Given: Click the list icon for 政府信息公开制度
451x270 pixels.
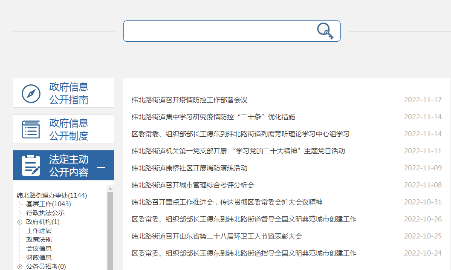Looking at the screenshot, I should click(31, 129).
